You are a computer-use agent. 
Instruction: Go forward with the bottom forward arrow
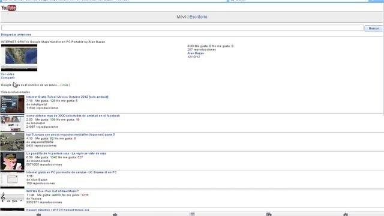[115, 215]
